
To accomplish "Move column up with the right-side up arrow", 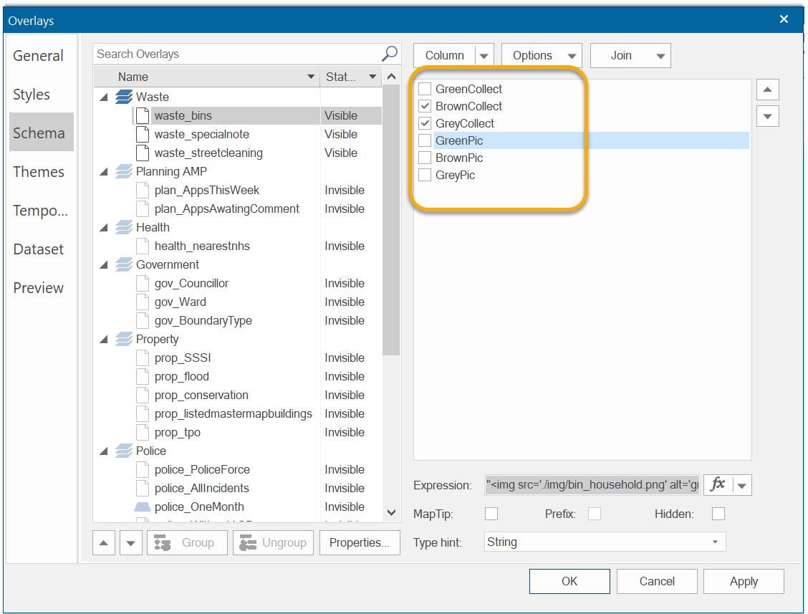I will [x=767, y=90].
